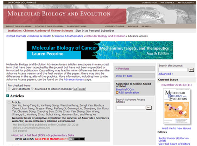The width and height of the screenshot is (197, 146).
Task: Click the Go button for checked items
Action: pos(75,89)
